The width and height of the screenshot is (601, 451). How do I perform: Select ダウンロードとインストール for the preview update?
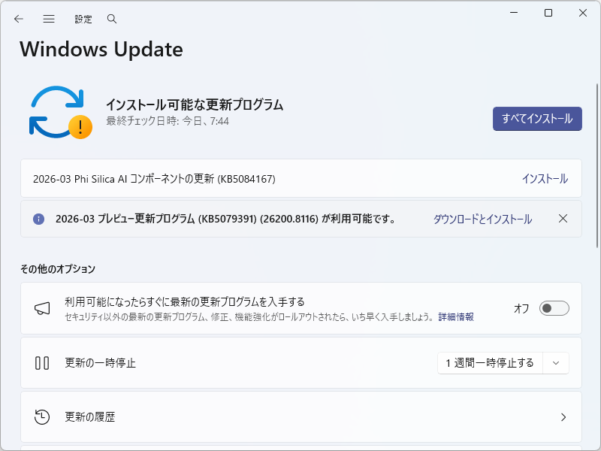click(x=482, y=219)
